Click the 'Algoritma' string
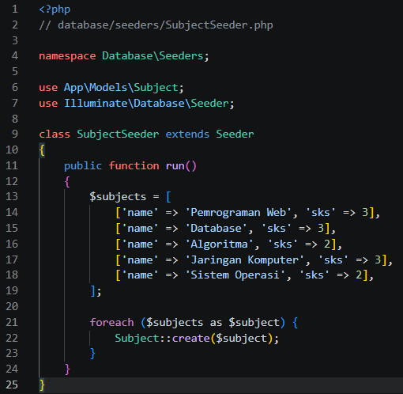Screen dimensions: 403x394 coord(219,244)
